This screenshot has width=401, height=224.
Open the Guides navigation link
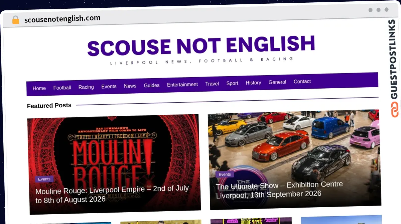click(x=152, y=85)
